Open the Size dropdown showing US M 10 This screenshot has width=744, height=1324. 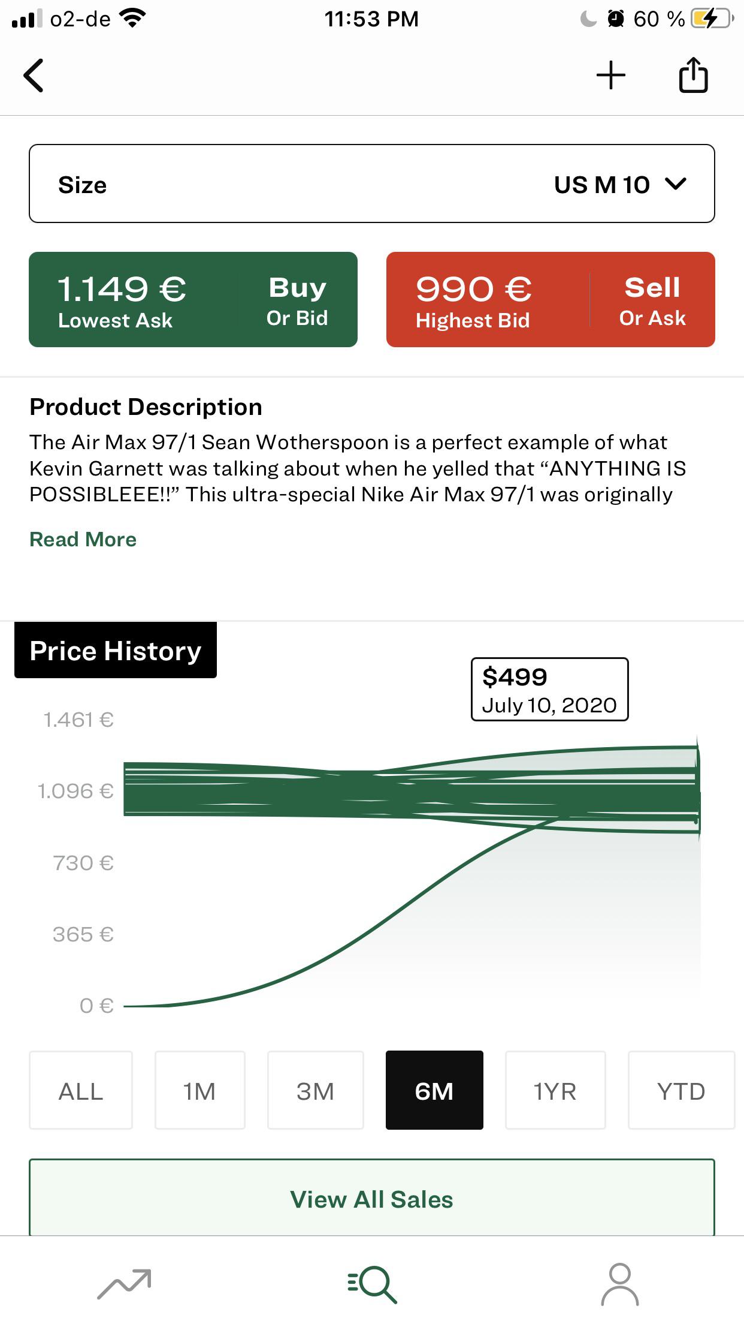[371, 183]
